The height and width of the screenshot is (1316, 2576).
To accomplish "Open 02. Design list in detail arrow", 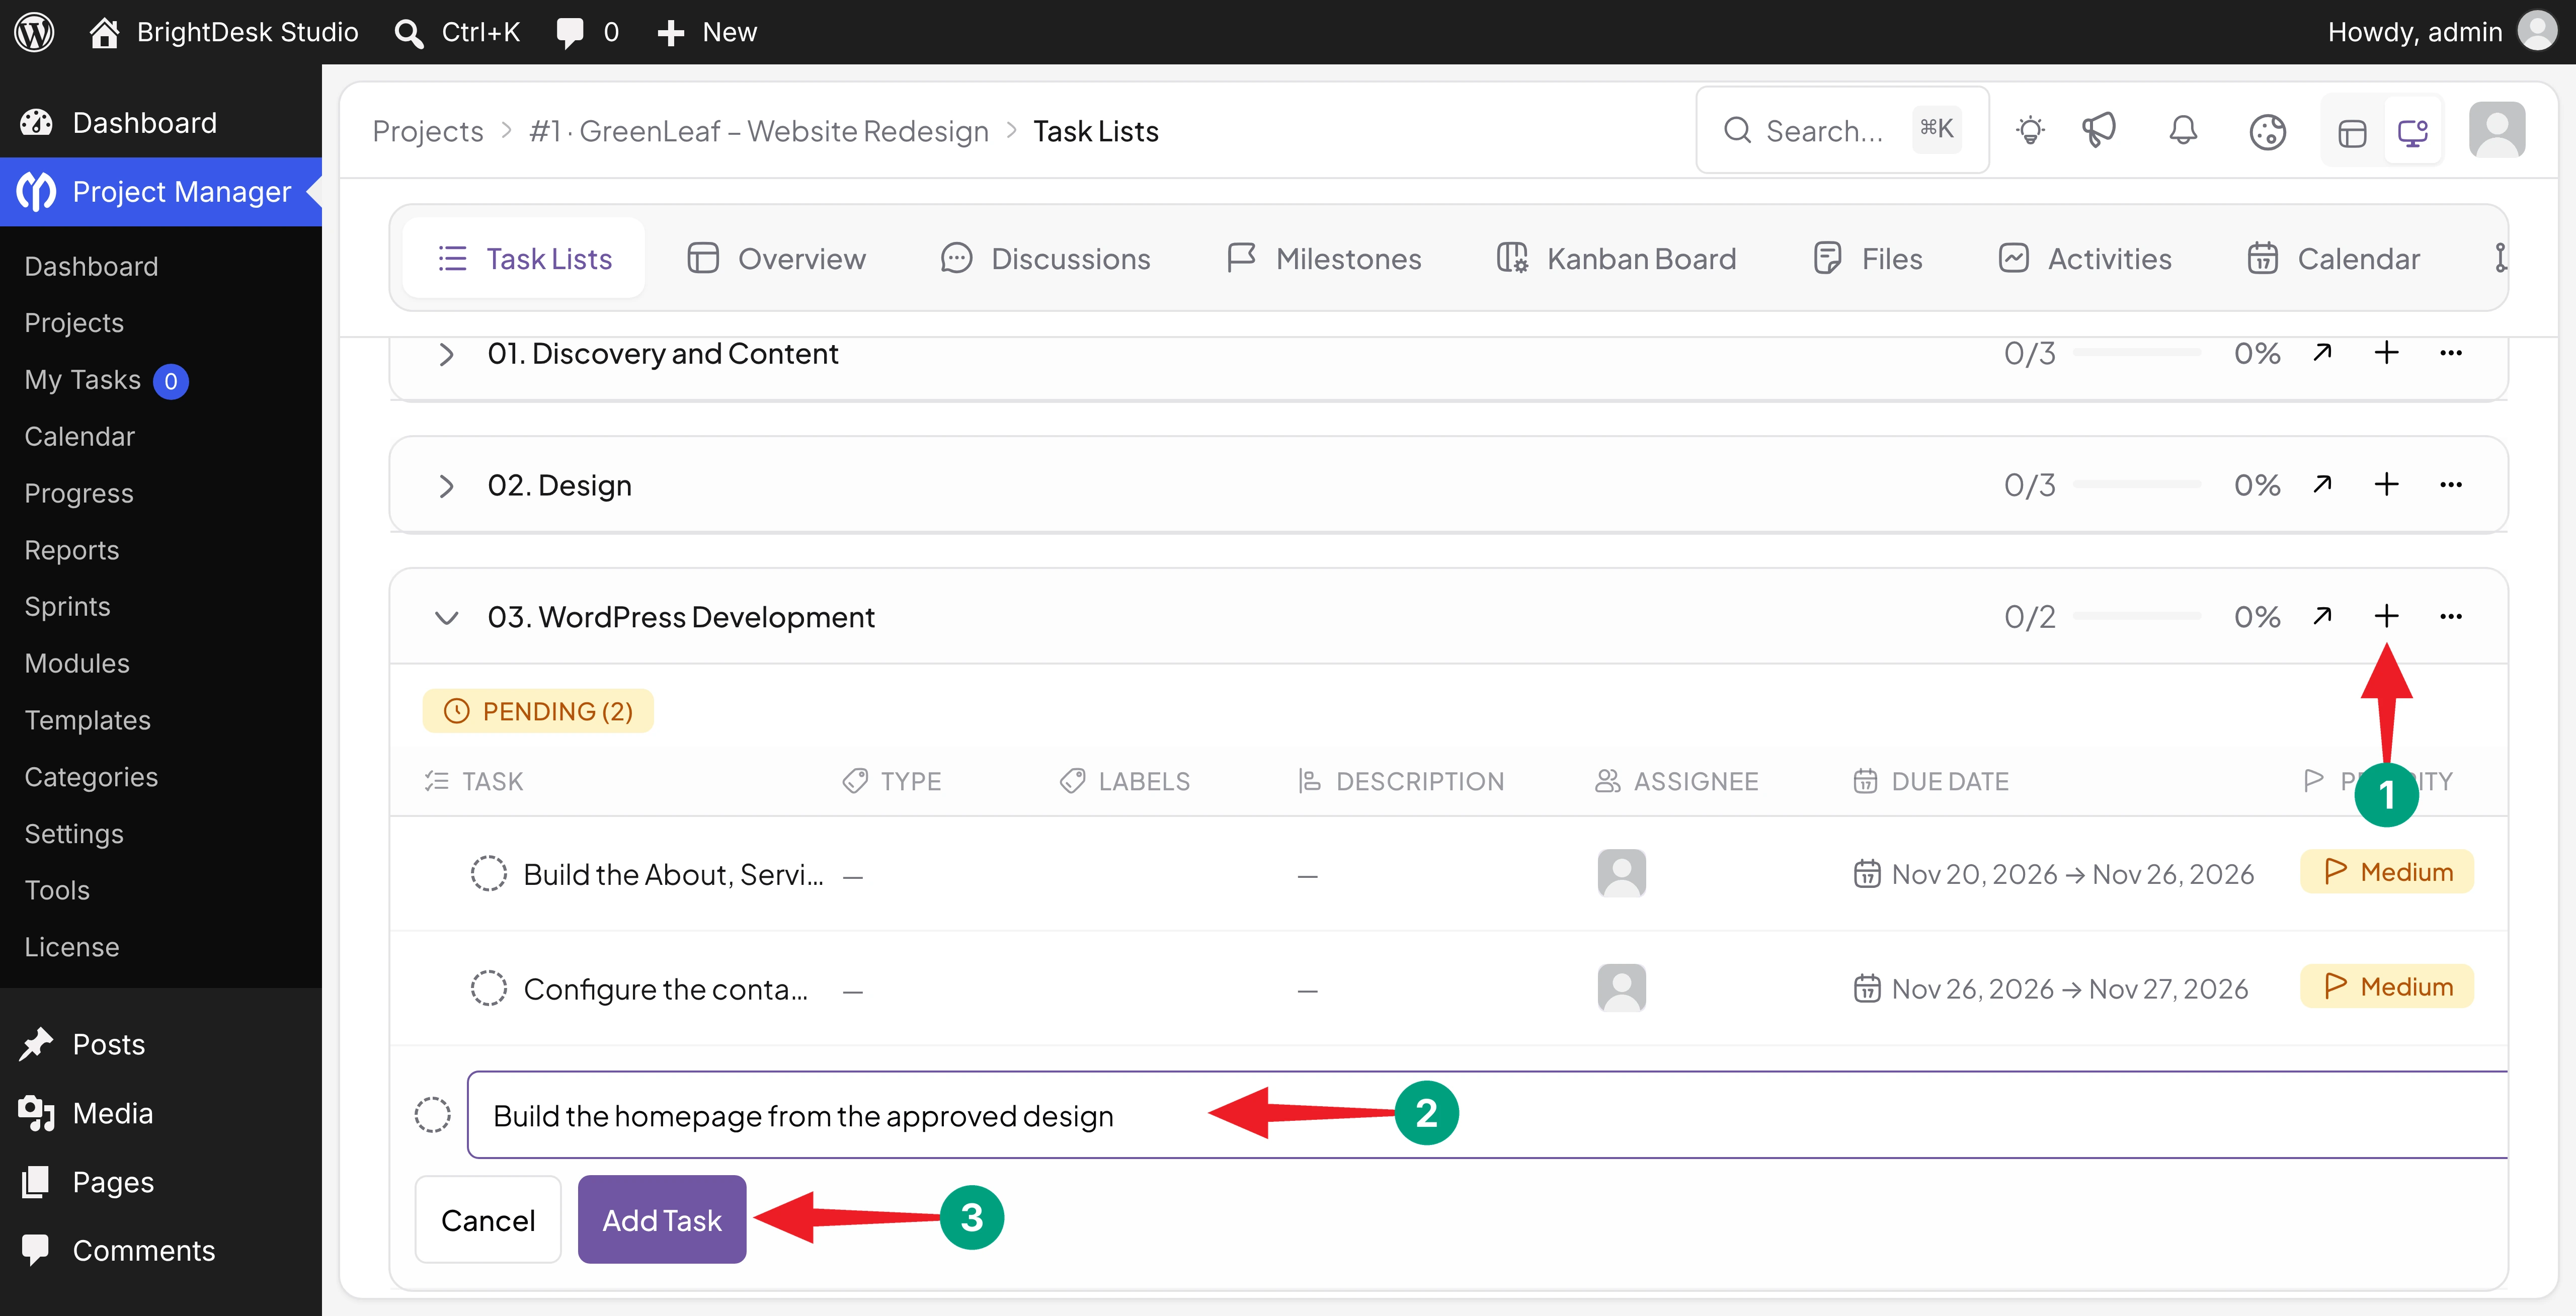I will click(2322, 485).
